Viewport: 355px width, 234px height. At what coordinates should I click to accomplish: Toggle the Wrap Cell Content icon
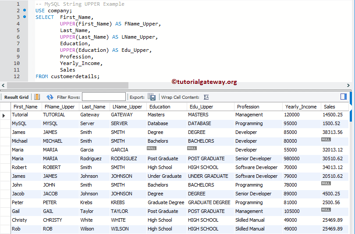click(206, 97)
